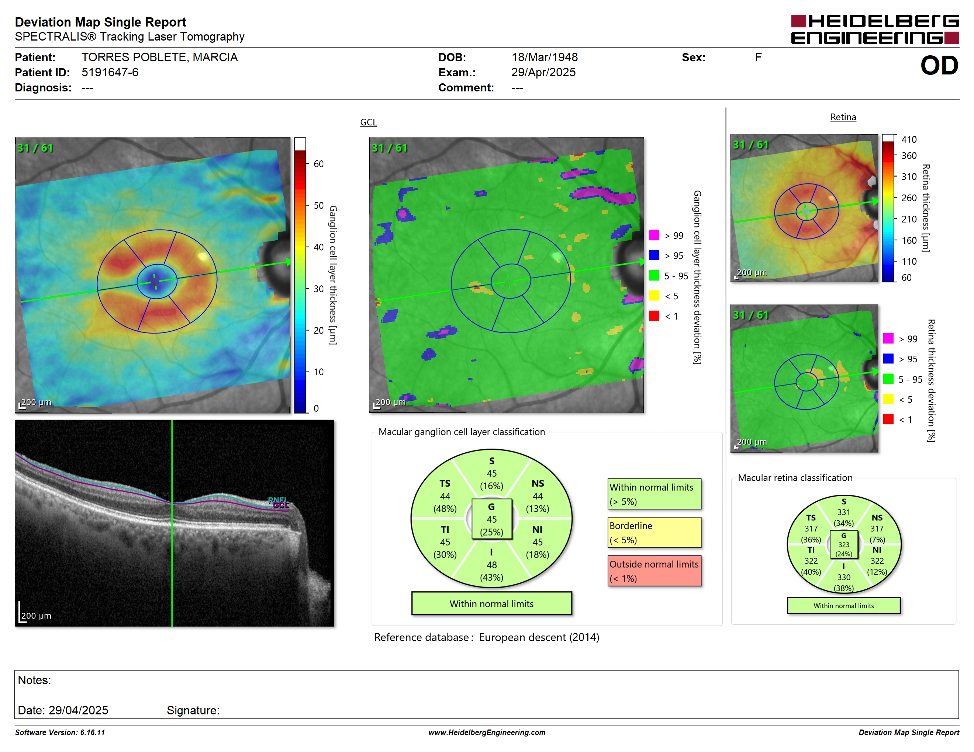Click the RNFL/GCL layer label on the B-scan
974x752 pixels.
coord(279,502)
